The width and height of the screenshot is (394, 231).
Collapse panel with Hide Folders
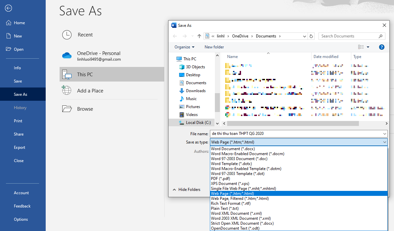pyautogui.click(x=186, y=190)
